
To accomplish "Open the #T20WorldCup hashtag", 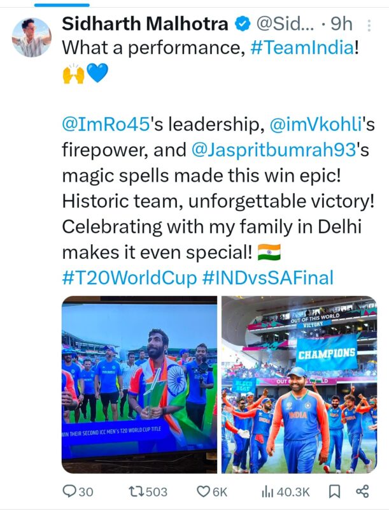I will [129, 278].
